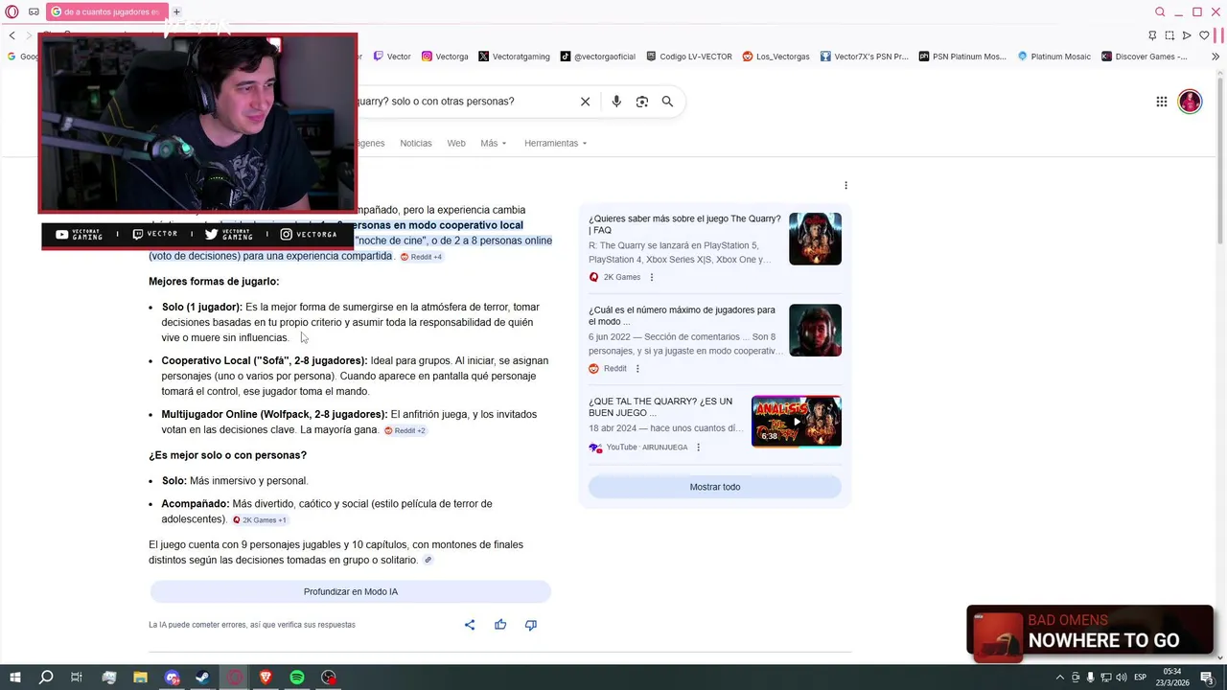Open the player icon in address bar
The width and height of the screenshot is (1227, 690).
[1187, 35]
